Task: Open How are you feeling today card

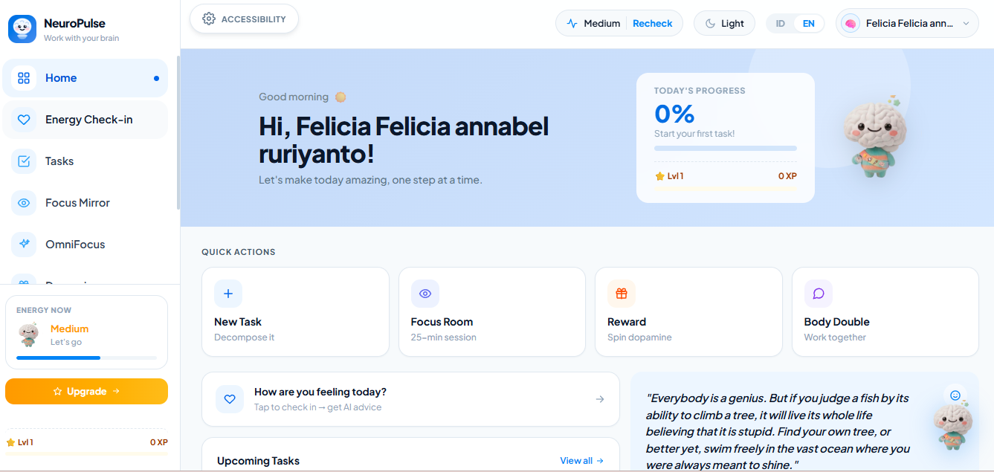Action: 410,399
